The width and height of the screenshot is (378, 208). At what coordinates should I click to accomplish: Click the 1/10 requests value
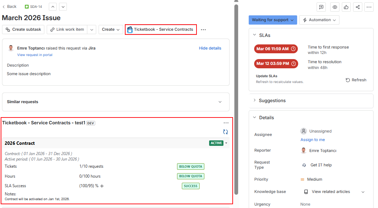(x=91, y=166)
